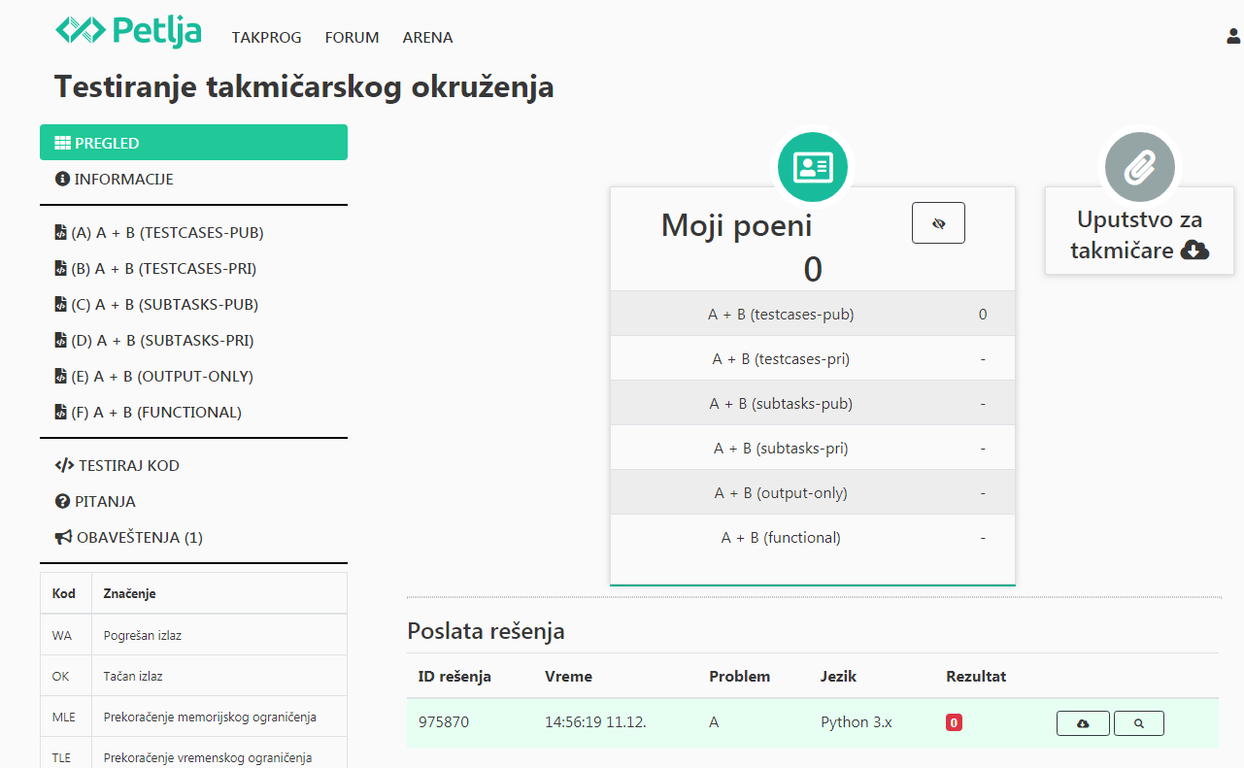Toggle points visibility with eye-slash button

click(938, 223)
